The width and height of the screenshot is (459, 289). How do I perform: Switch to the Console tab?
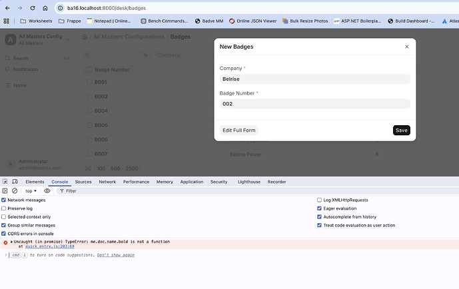(60, 182)
